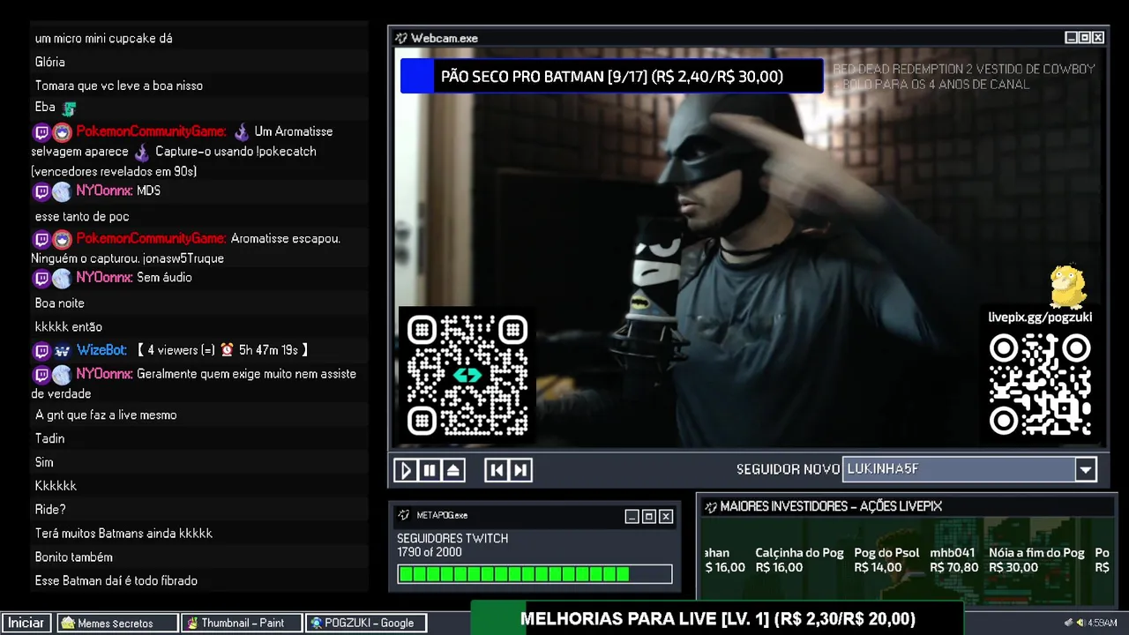This screenshot has height=635, width=1129.
Task: Switch to Memes Secretos taskbar window
Action: pyautogui.click(x=118, y=623)
